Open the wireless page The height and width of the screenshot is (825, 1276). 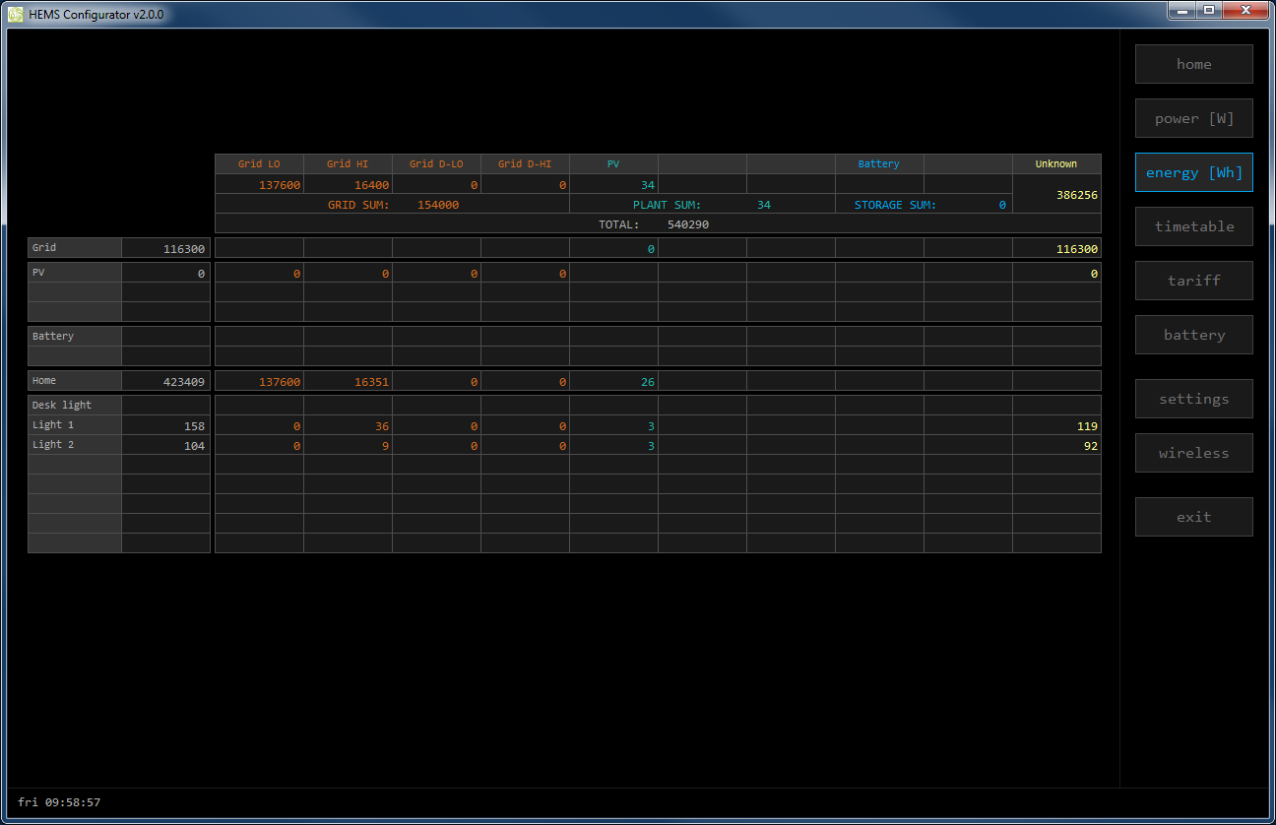click(1193, 453)
